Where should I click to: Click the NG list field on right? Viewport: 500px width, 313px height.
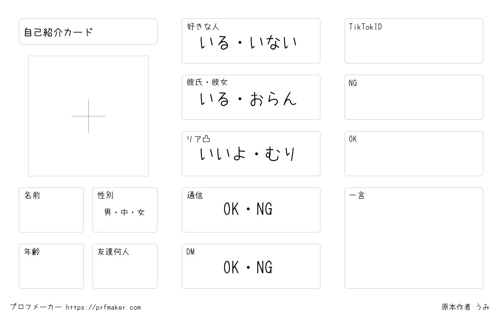coord(414,97)
